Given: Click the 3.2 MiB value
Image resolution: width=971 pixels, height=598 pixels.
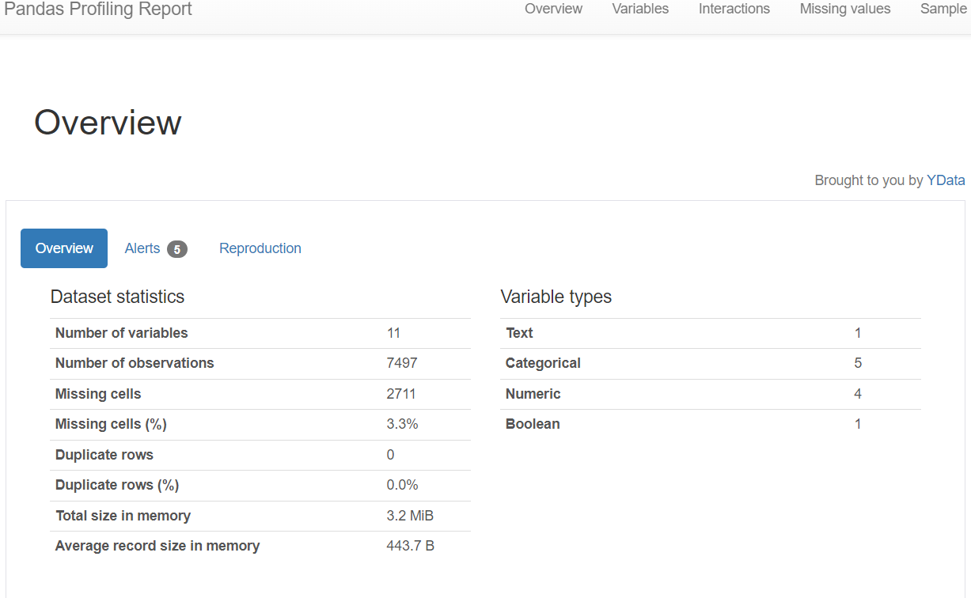Looking at the screenshot, I should (x=410, y=516).
